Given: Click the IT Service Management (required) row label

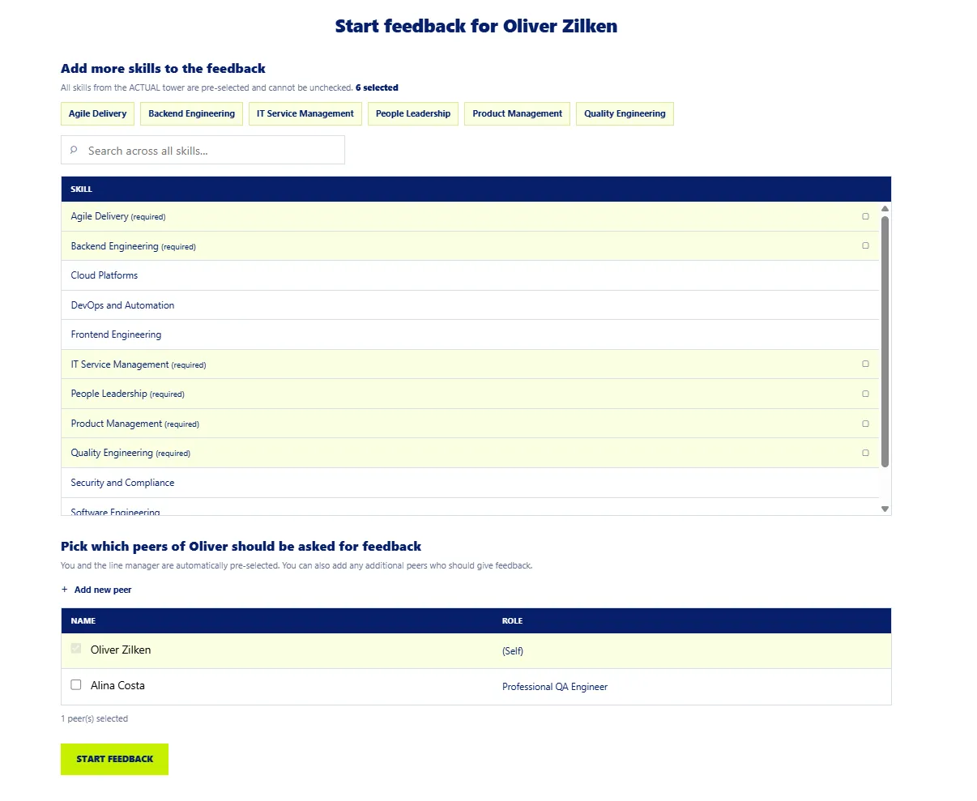Looking at the screenshot, I should 139,364.
